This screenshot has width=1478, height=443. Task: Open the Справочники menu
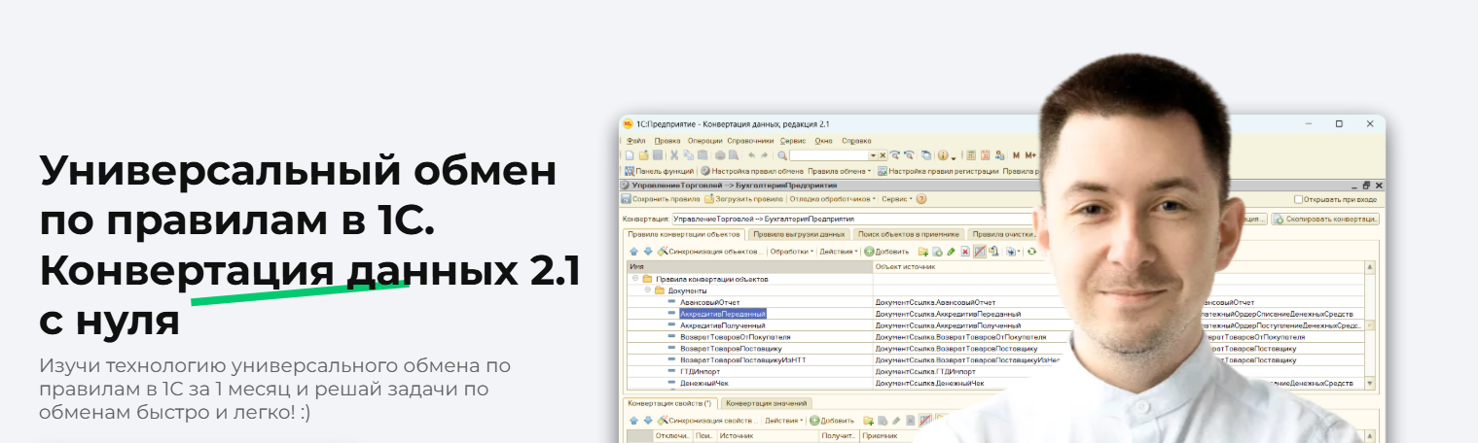point(750,141)
